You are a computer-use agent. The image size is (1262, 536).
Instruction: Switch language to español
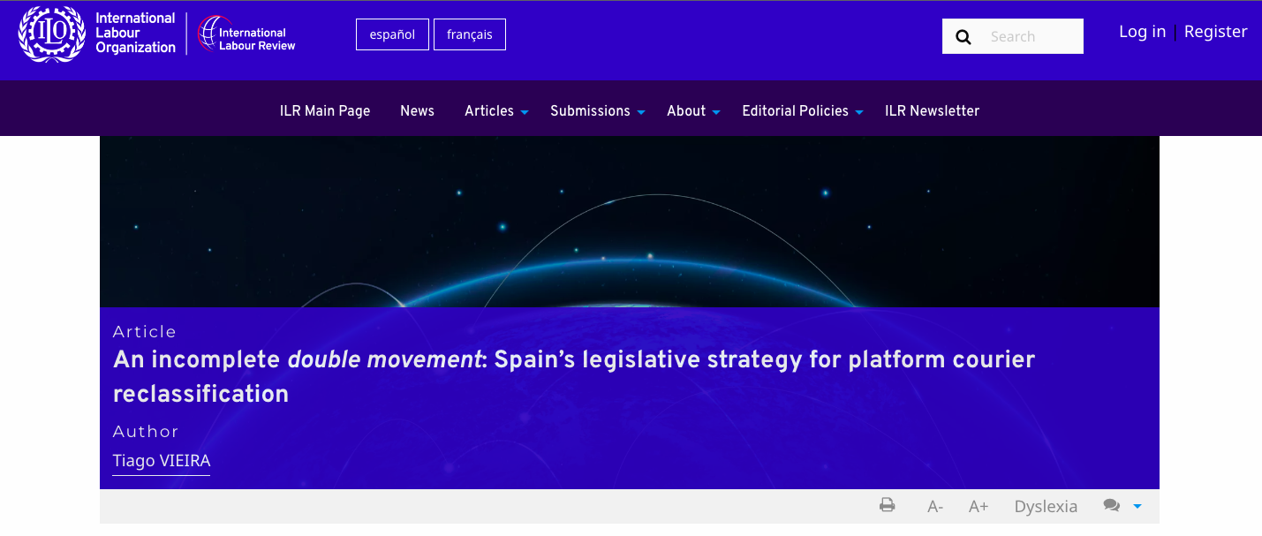pyautogui.click(x=392, y=35)
